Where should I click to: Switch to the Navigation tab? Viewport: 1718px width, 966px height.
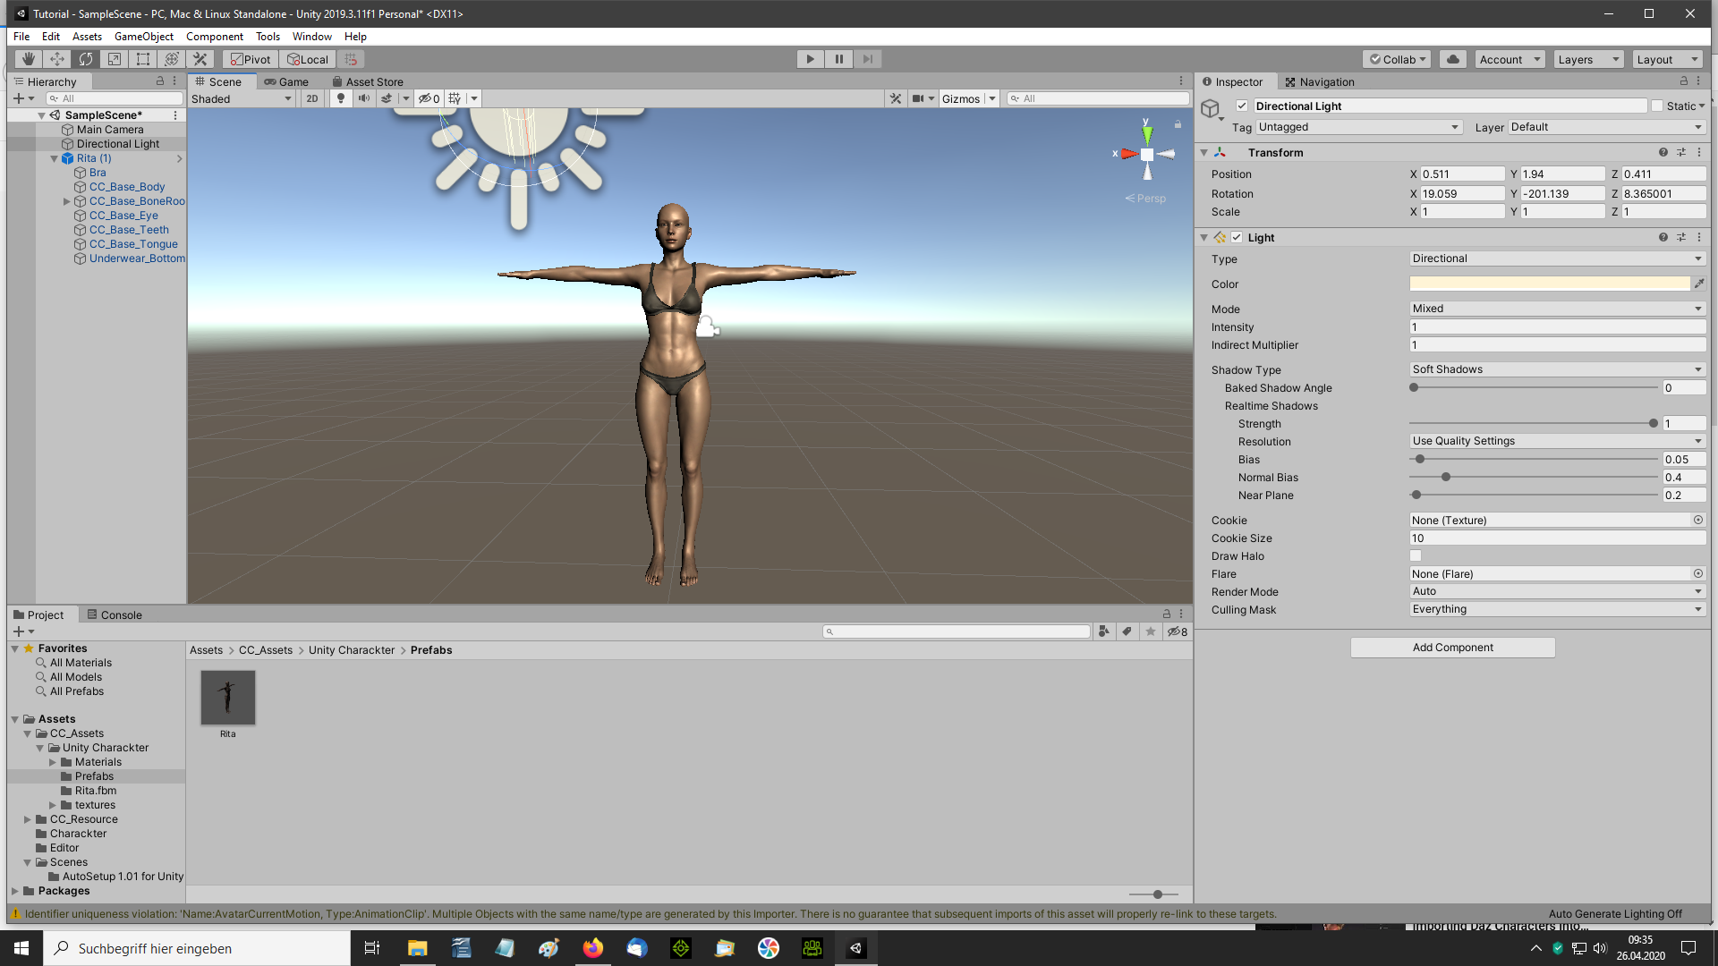pos(1320,81)
